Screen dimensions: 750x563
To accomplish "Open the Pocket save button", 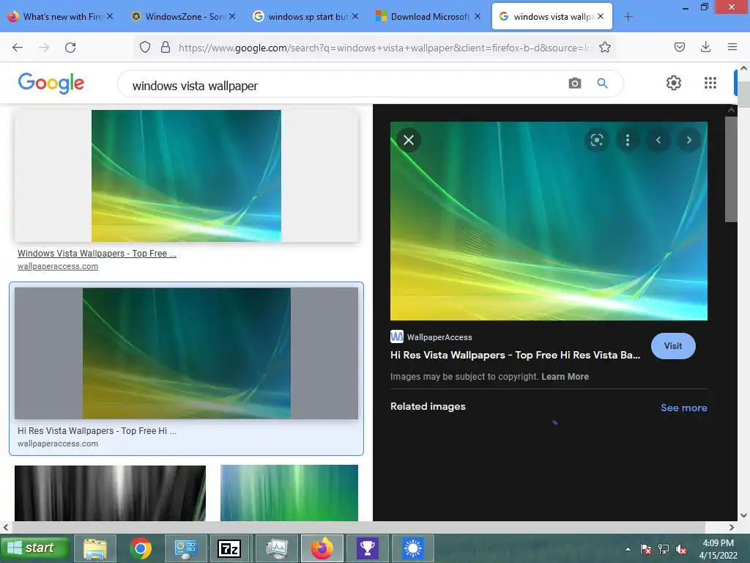I will [x=679, y=47].
